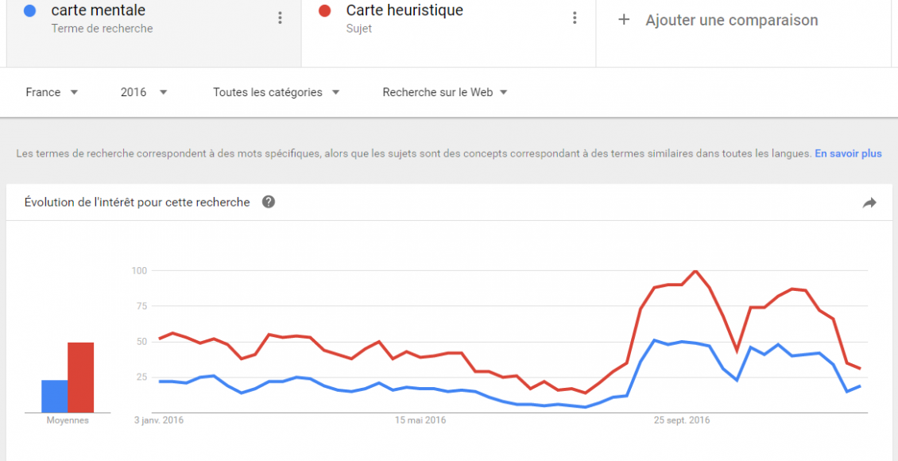898x461 pixels.
Task: Select the 25 sept. 2016 axis label
Action: [x=682, y=420]
